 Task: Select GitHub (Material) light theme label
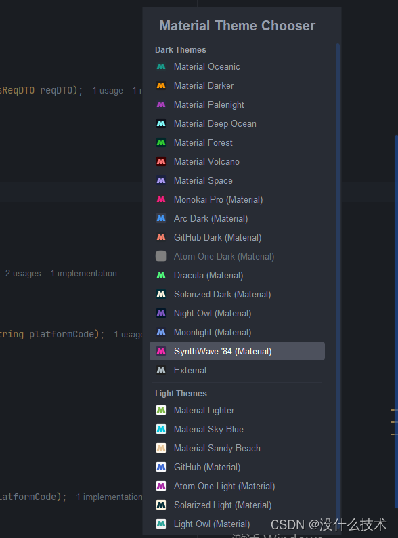pos(207,467)
